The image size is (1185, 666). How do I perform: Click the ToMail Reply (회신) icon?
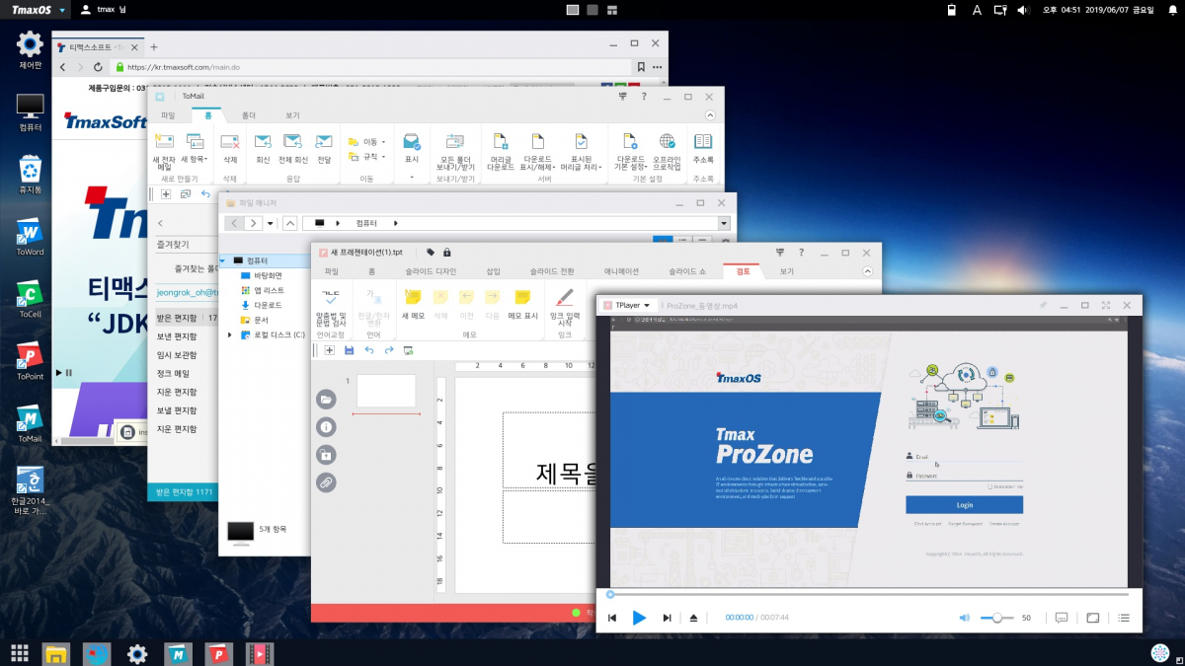click(x=263, y=148)
